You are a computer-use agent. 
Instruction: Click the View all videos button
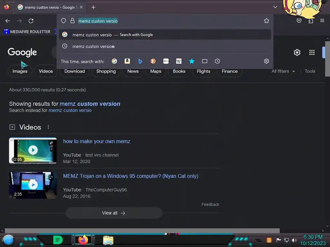coord(114,213)
